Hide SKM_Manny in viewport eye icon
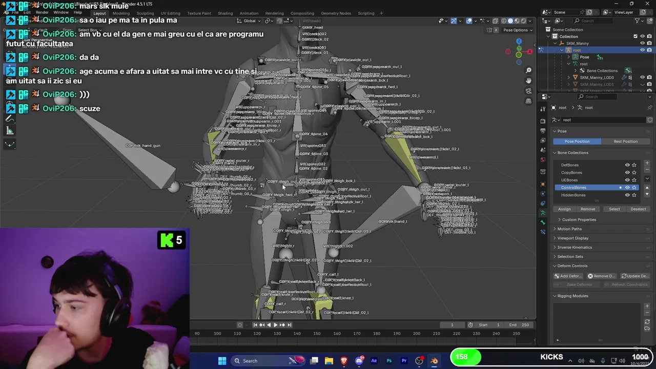This screenshot has width=656, height=369. coord(642,43)
